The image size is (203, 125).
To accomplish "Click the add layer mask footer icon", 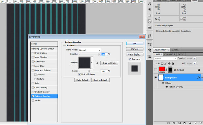I will pyautogui.click(x=179, y=123).
